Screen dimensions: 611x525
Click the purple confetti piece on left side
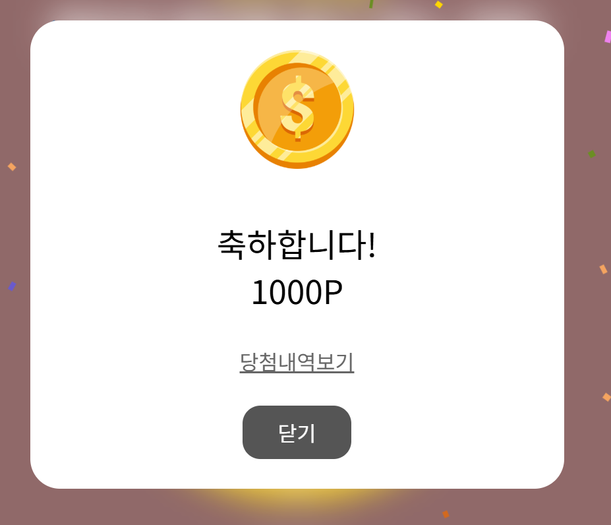coord(12,286)
